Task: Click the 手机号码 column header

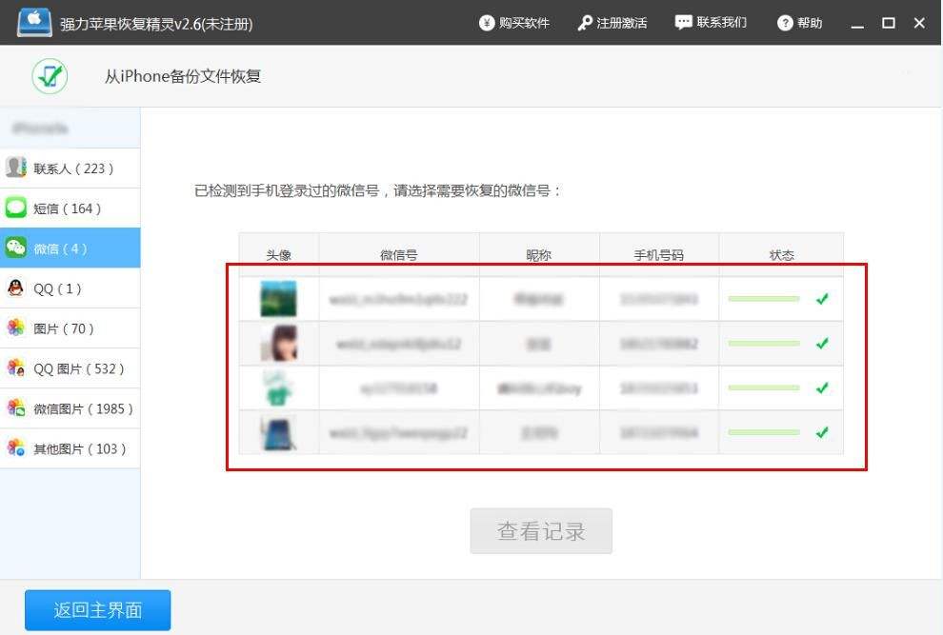Action: 658,255
